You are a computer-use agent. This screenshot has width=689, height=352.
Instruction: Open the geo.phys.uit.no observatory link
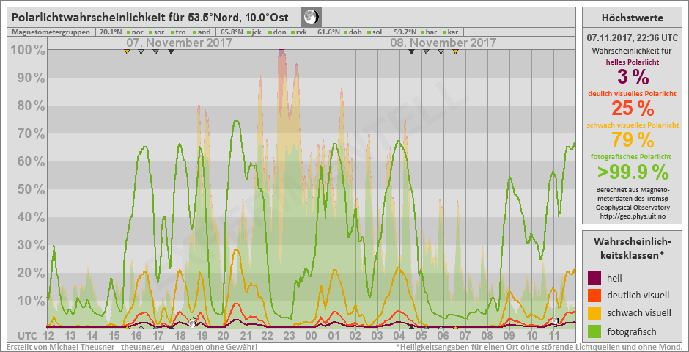tap(632, 216)
